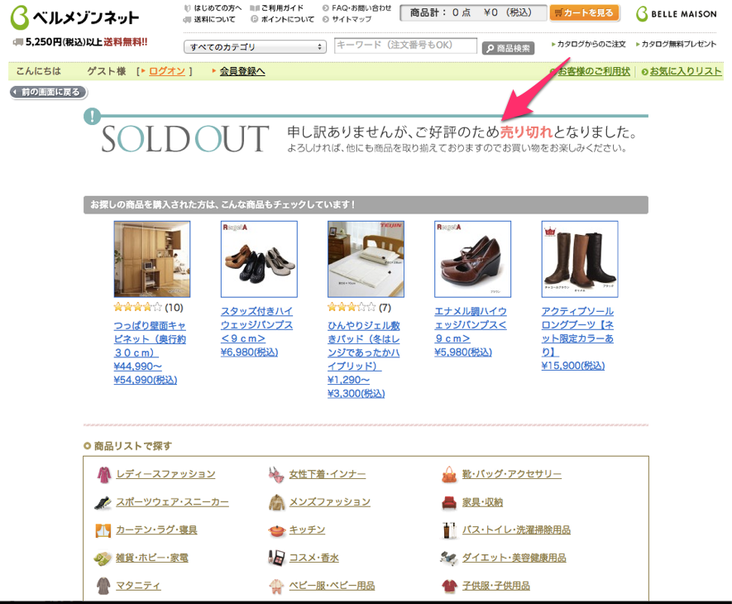Viewport: 732px width, 604px height.
Task: Click the 前の画面に戻る back button
Action: tap(49, 92)
